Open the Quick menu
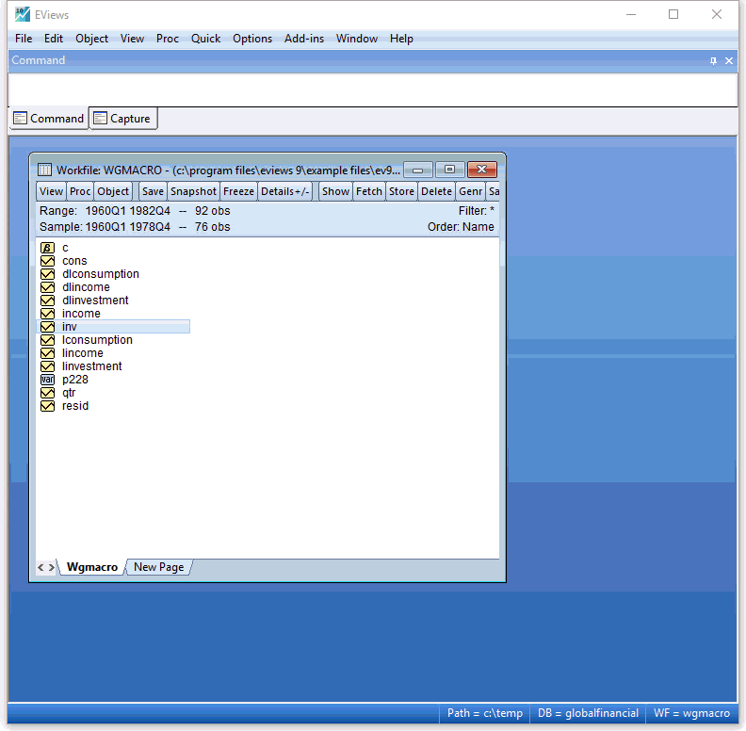 click(205, 39)
